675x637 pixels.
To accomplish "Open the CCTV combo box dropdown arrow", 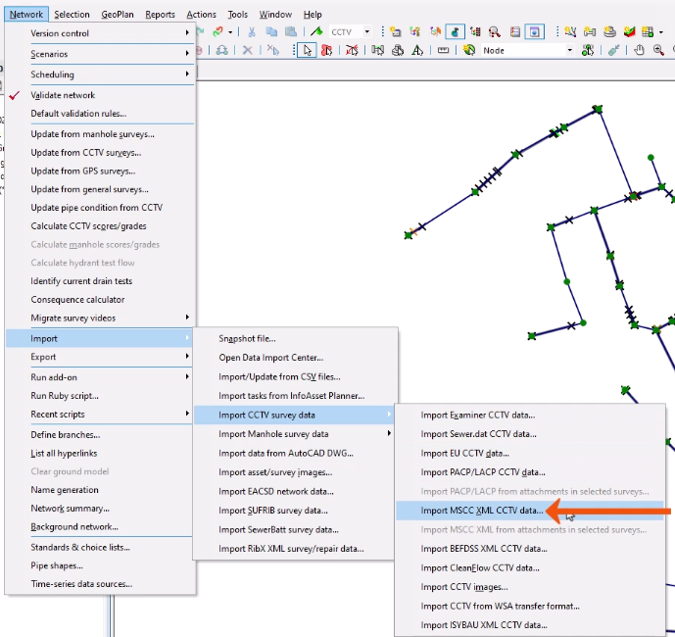I will click(366, 32).
